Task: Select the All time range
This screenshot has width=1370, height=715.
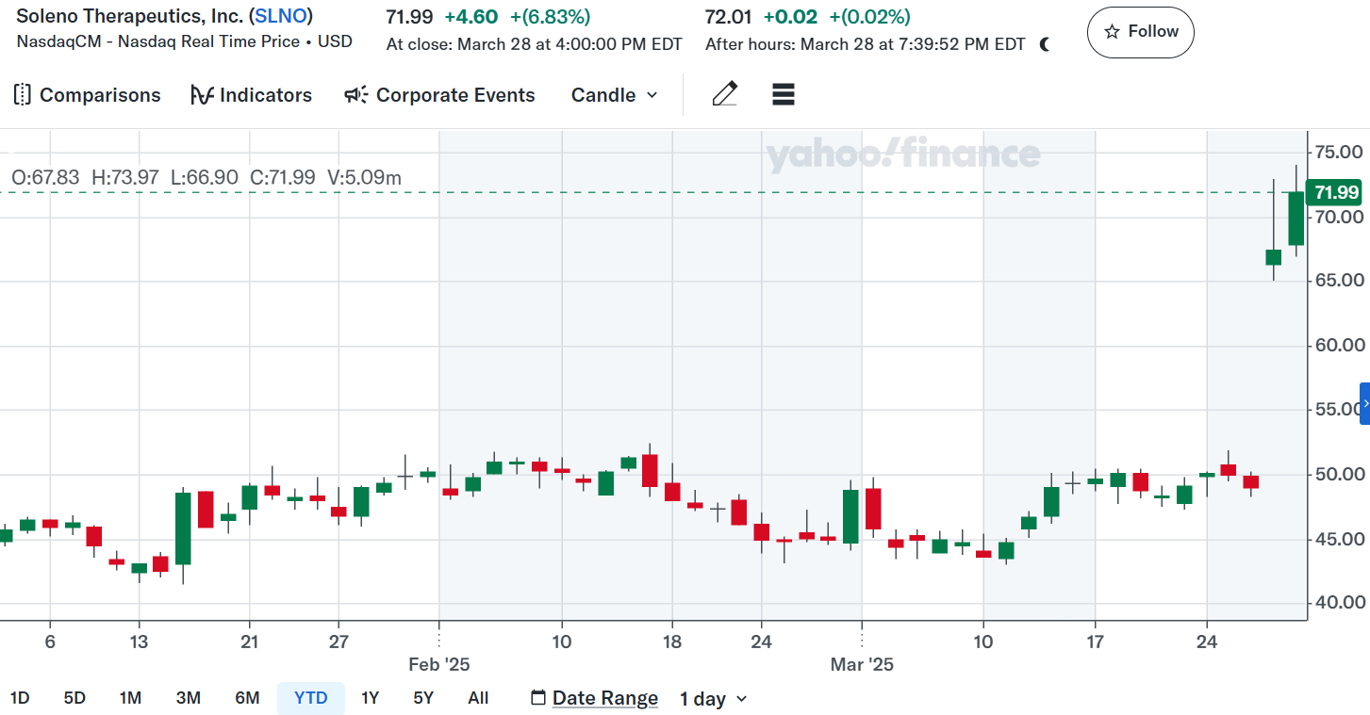Action: (478, 698)
